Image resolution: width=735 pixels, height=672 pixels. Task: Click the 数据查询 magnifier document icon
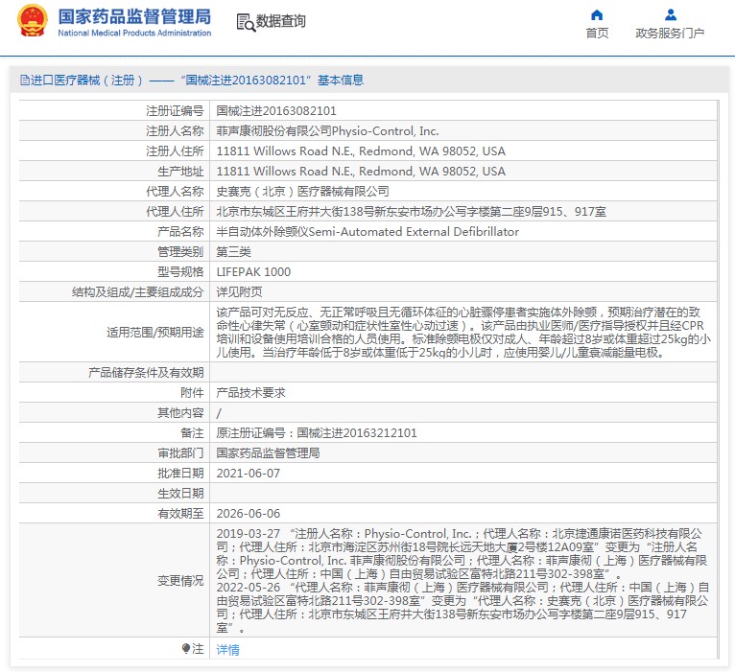245,21
